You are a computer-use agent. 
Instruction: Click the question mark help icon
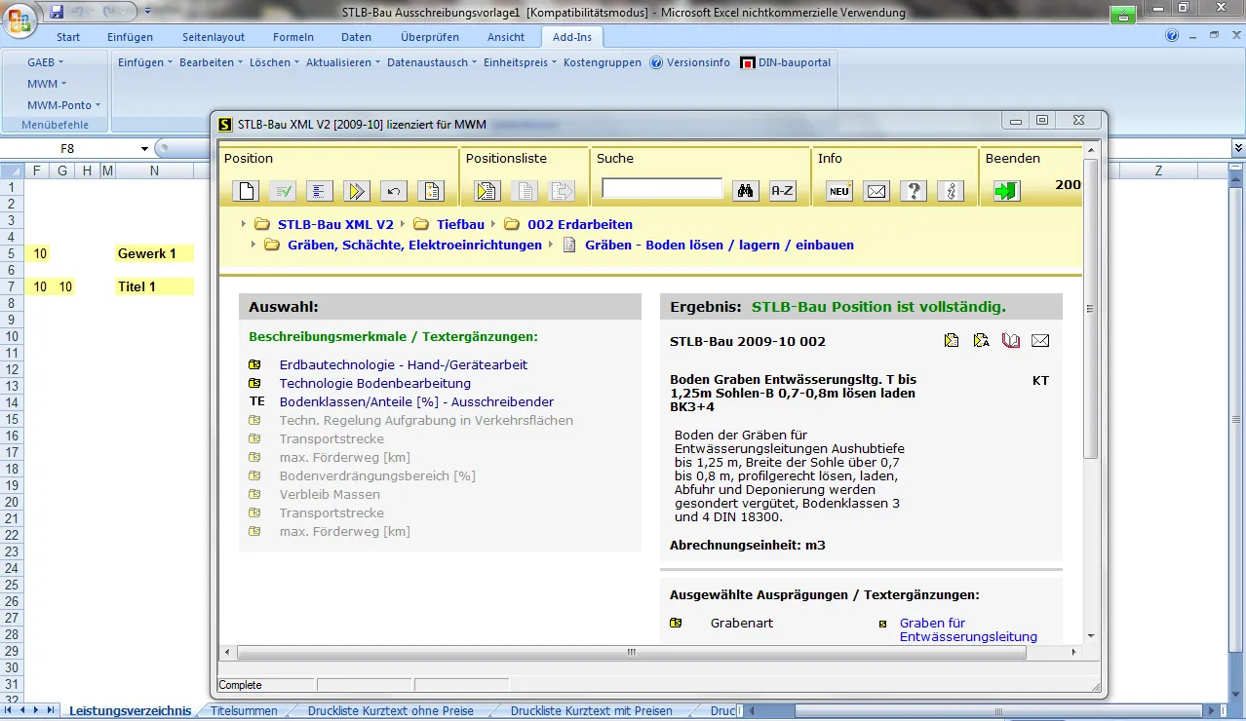[914, 191]
